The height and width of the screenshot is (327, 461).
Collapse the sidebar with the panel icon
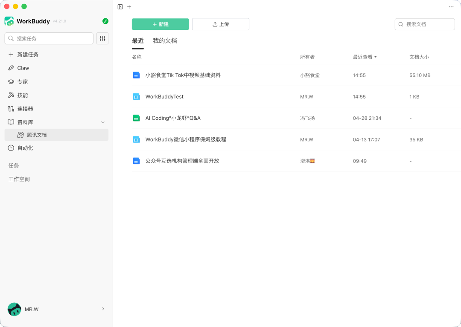[120, 7]
